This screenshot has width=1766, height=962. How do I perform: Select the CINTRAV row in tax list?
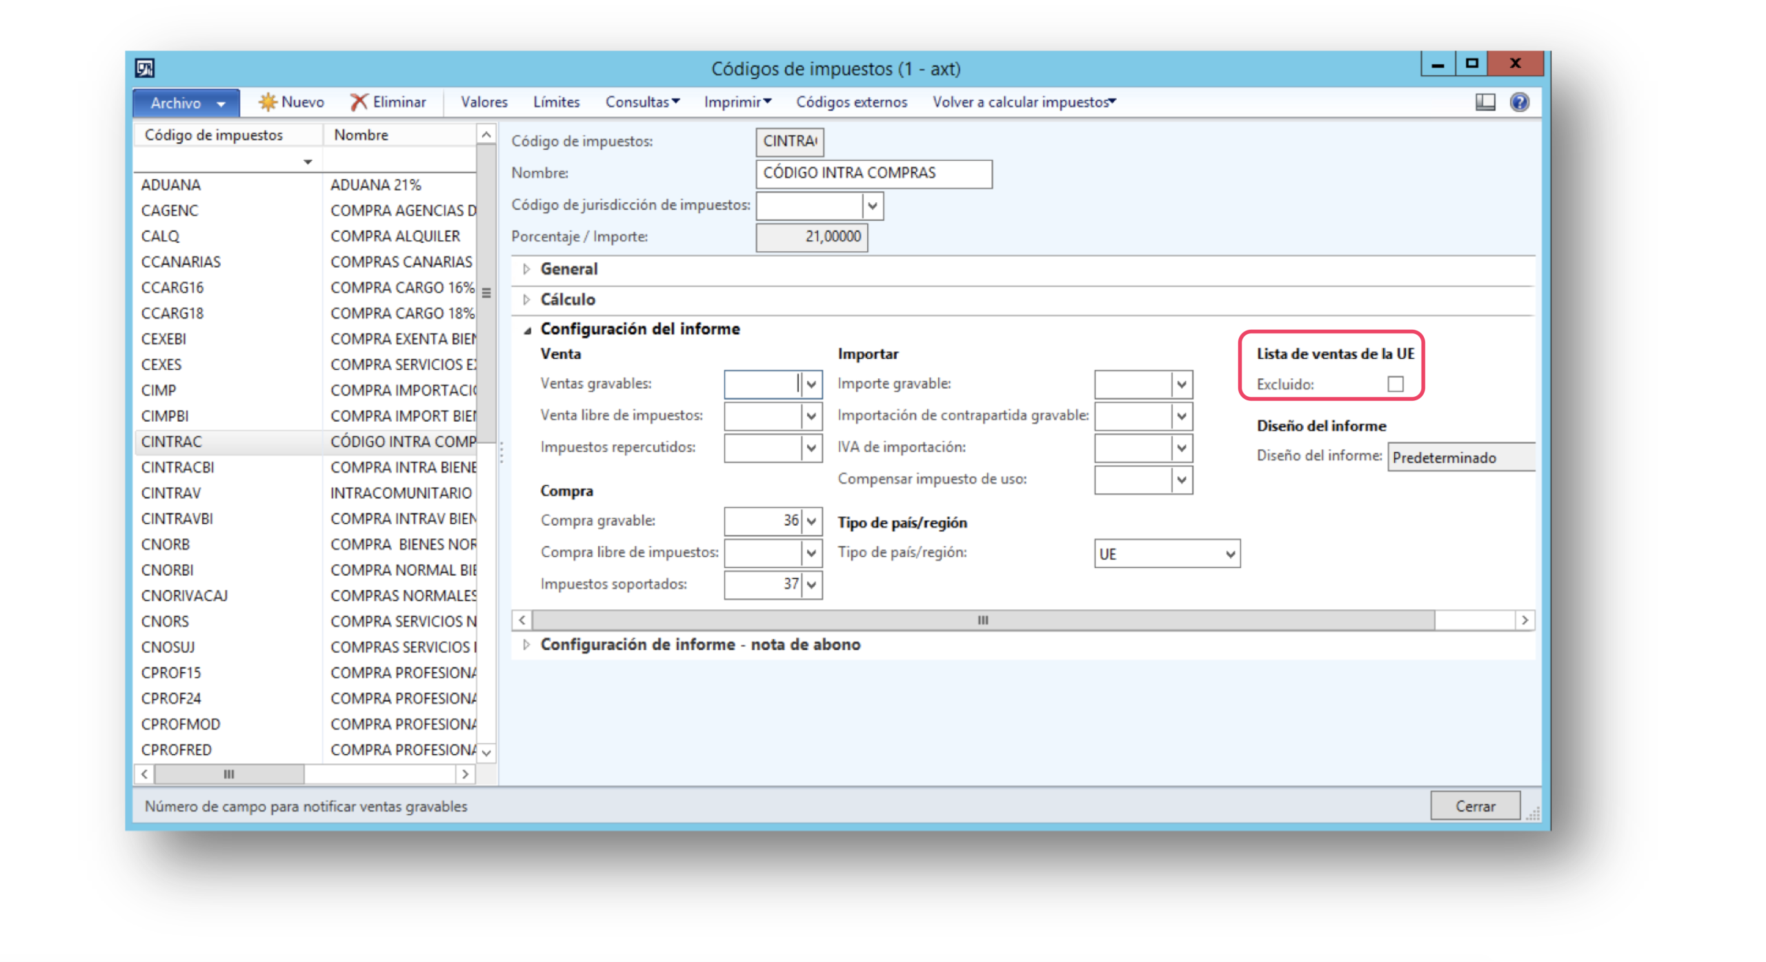click(x=306, y=493)
